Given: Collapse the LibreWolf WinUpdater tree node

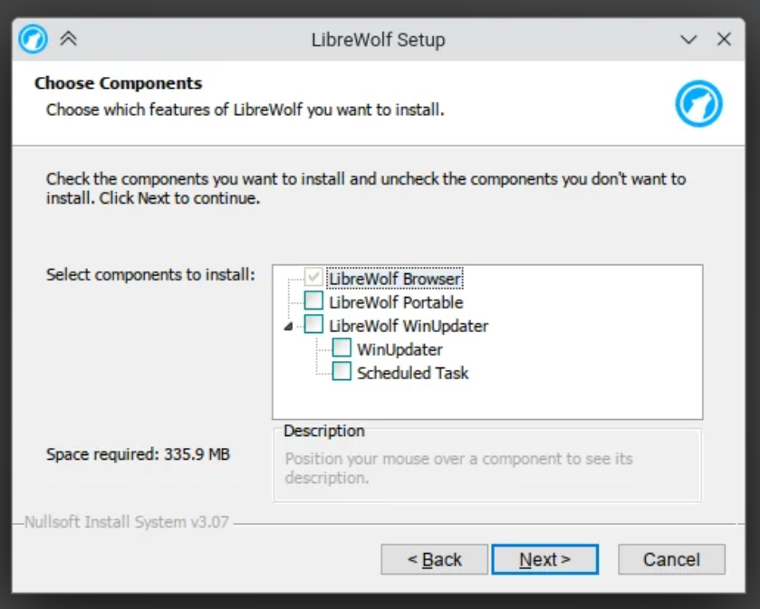Looking at the screenshot, I should (288, 326).
